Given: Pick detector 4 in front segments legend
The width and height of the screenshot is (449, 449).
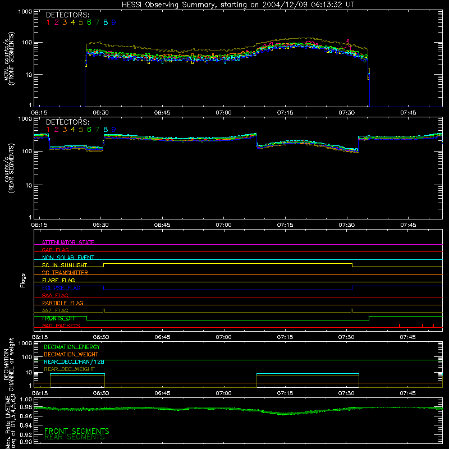Looking at the screenshot, I should coord(73,22).
